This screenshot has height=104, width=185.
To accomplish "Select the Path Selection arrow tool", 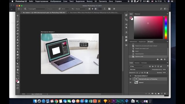I will tap(18, 64).
